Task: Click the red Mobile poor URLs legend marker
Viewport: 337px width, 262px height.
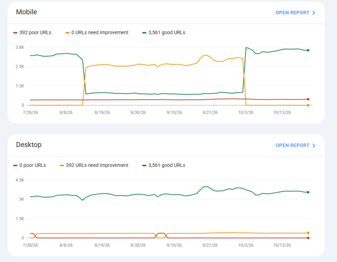Action: coord(15,33)
